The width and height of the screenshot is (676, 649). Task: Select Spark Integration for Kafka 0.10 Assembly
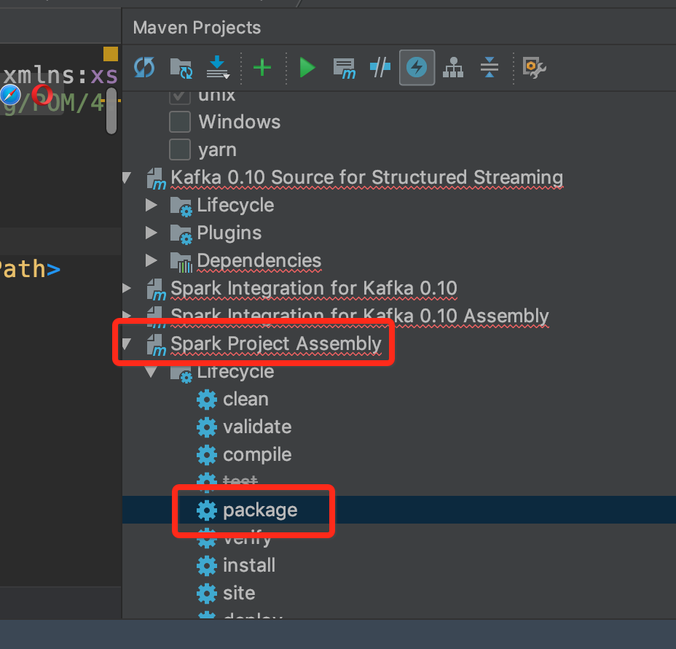[x=360, y=316]
